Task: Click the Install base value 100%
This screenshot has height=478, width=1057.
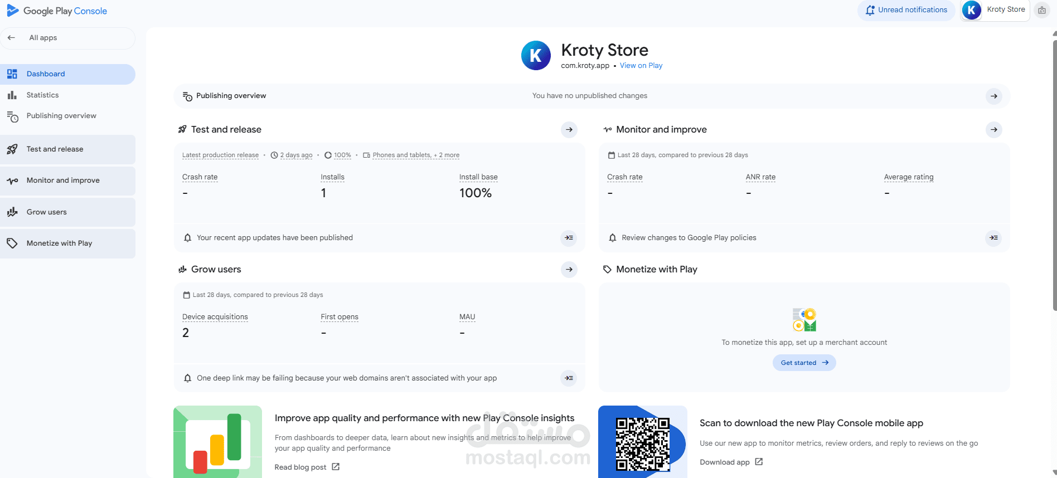Action: pos(476,193)
